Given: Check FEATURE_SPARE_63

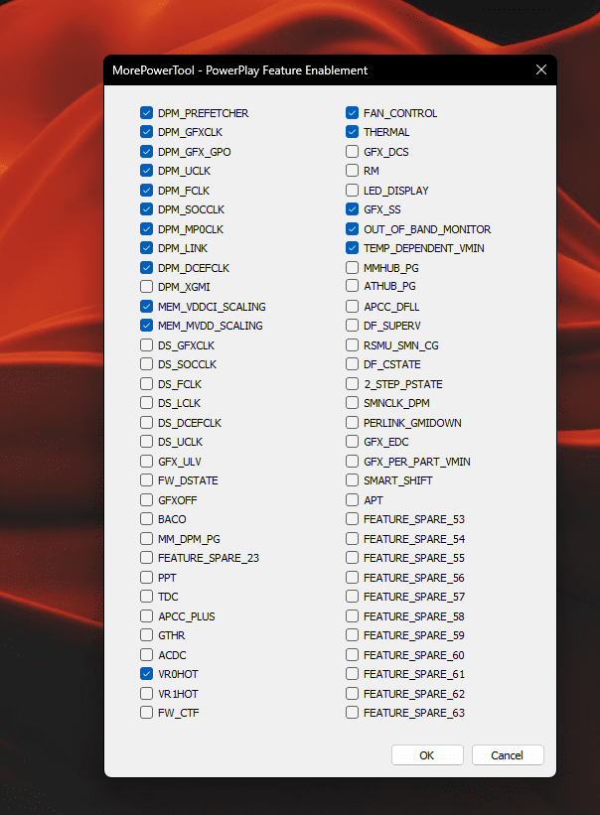Looking at the screenshot, I should pyautogui.click(x=352, y=713).
